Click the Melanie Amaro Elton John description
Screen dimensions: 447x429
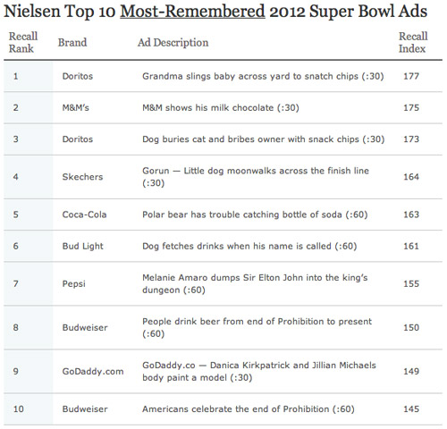(255, 283)
